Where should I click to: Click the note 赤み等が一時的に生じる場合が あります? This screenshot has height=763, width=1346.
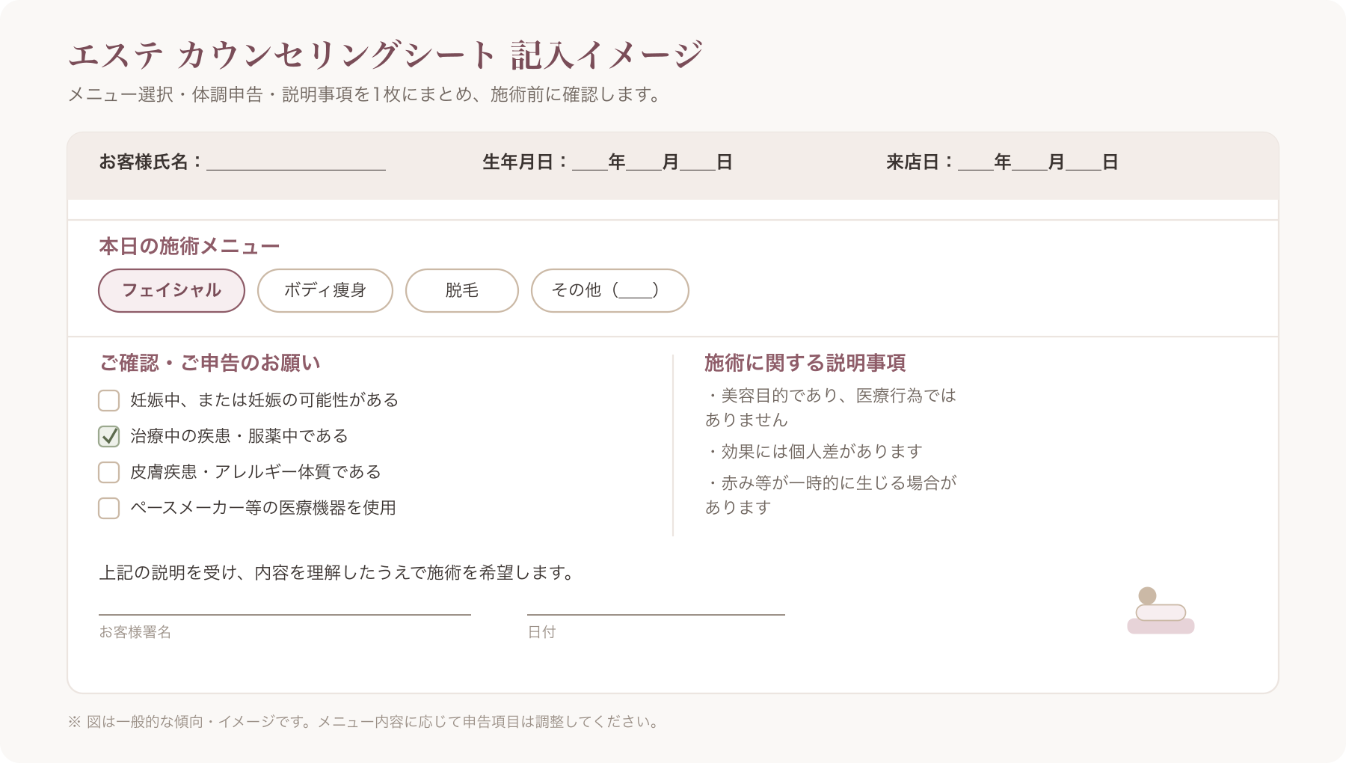(x=831, y=495)
